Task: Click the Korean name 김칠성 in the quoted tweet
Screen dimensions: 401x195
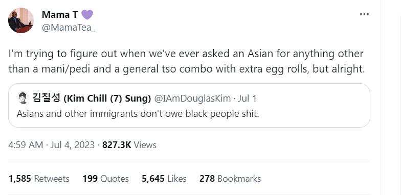Action: [46, 98]
